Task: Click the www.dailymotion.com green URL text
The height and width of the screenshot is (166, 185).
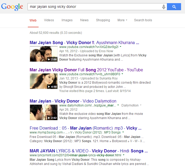Action: click(88, 105)
